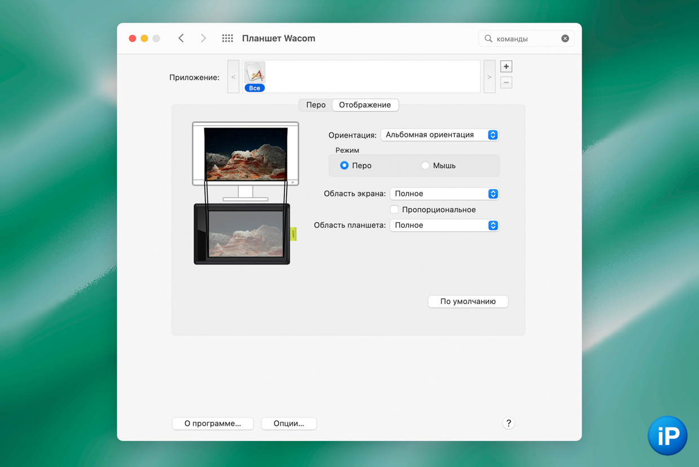
Task: Add an application with the plus button
Action: click(506, 67)
